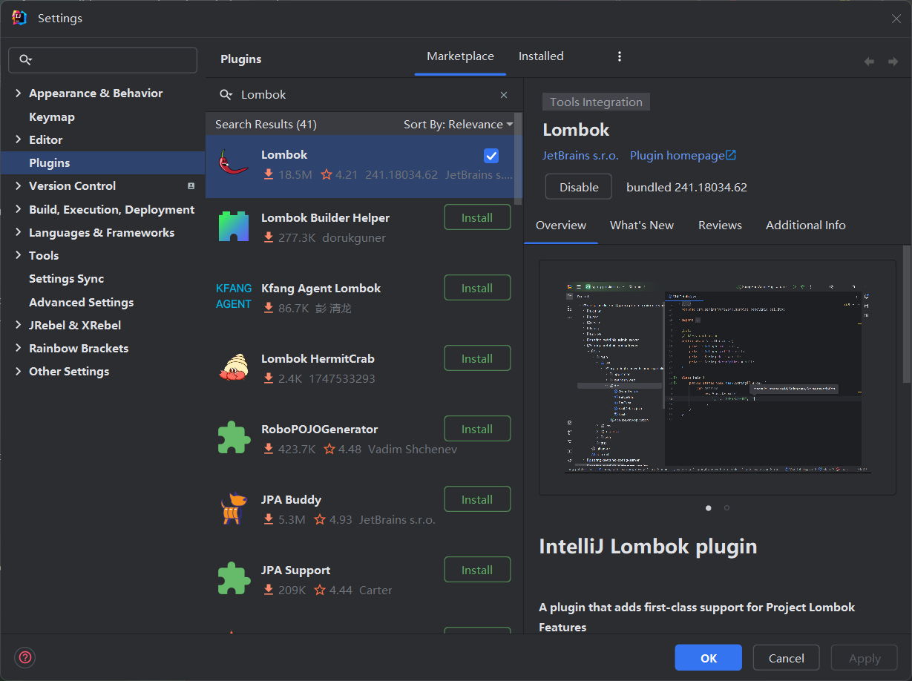Image resolution: width=912 pixels, height=681 pixels.
Task: Click the Lombok Builder Helper castle icon
Action: click(x=234, y=226)
